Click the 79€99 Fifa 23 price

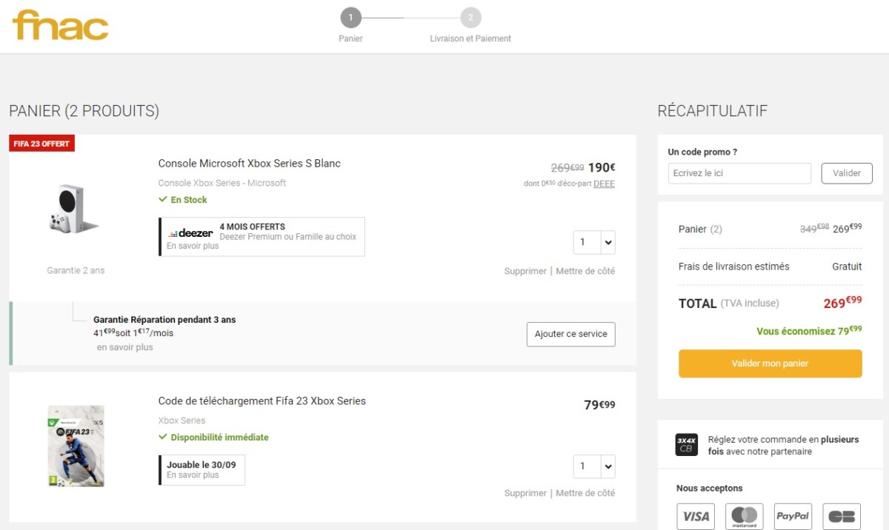pos(599,405)
